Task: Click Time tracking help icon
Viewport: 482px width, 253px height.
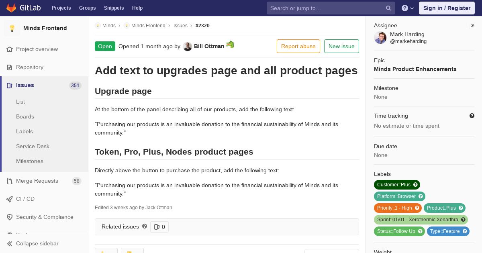Action: pyautogui.click(x=472, y=116)
